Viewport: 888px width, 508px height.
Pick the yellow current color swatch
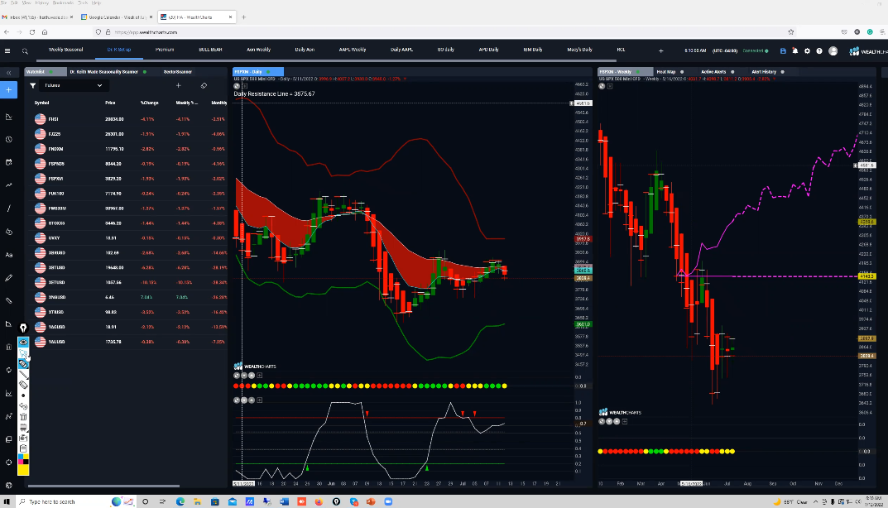pos(23,469)
